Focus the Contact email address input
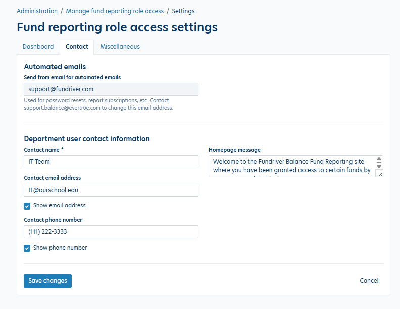This screenshot has width=400, height=309. click(x=111, y=190)
